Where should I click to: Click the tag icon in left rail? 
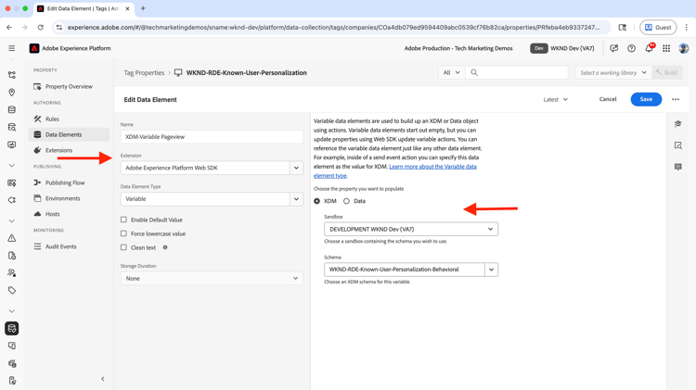pyautogui.click(x=12, y=290)
